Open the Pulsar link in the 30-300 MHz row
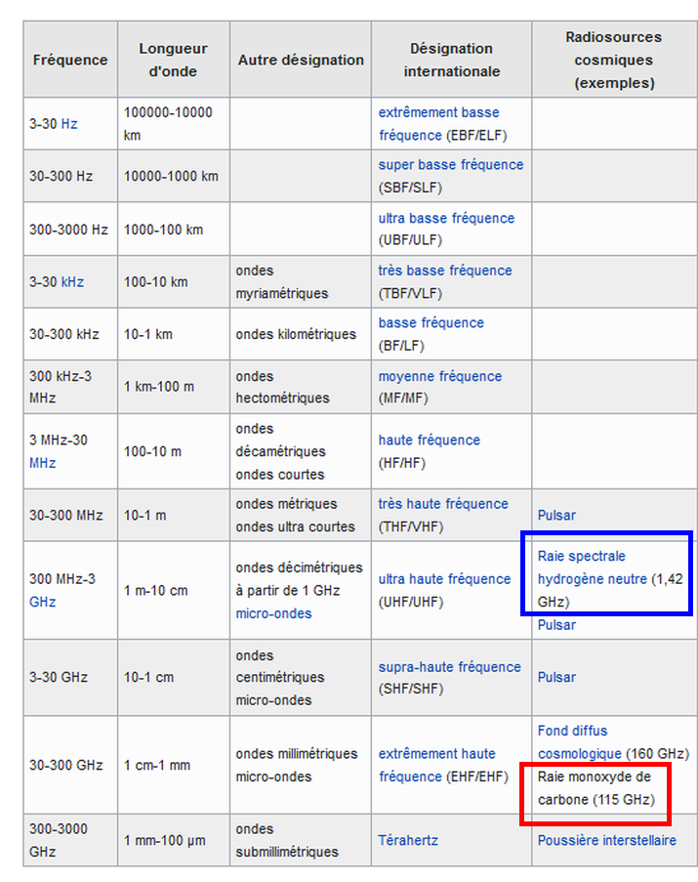 coord(557,516)
